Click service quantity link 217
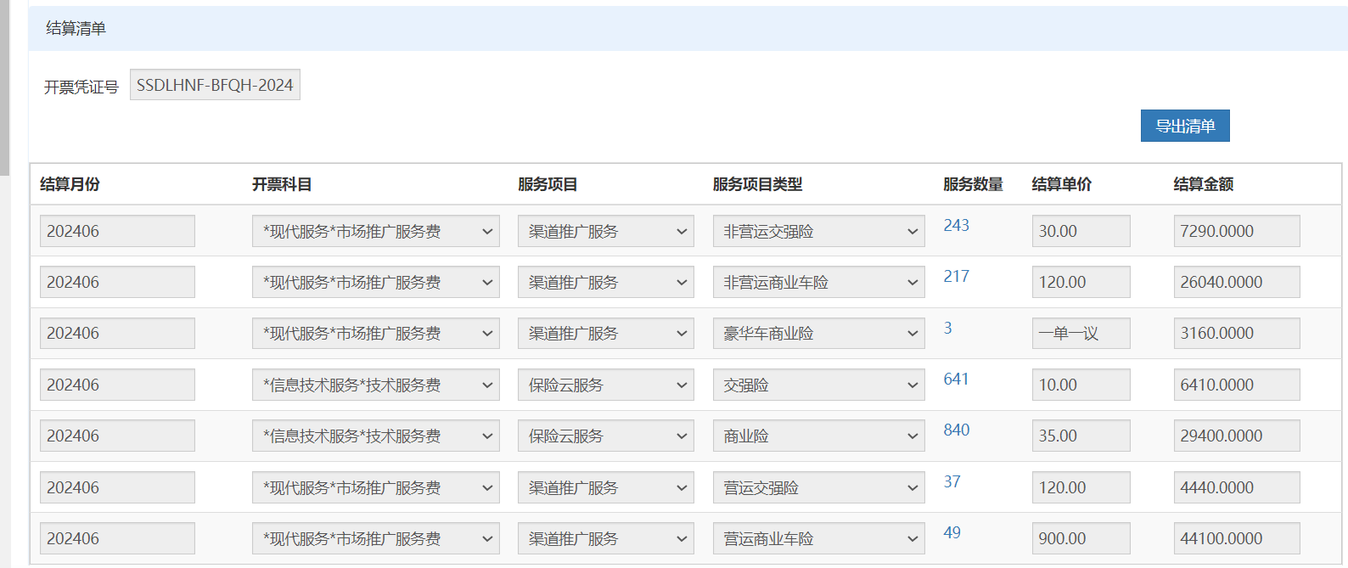The width and height of the screenshot is (1348, 568). click(x=956, y=276)
